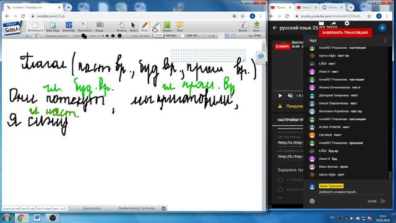Select the second Grid option button

tap(227, 36)
